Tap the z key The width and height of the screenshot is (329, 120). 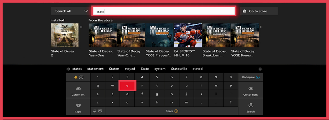pos(98,102)
